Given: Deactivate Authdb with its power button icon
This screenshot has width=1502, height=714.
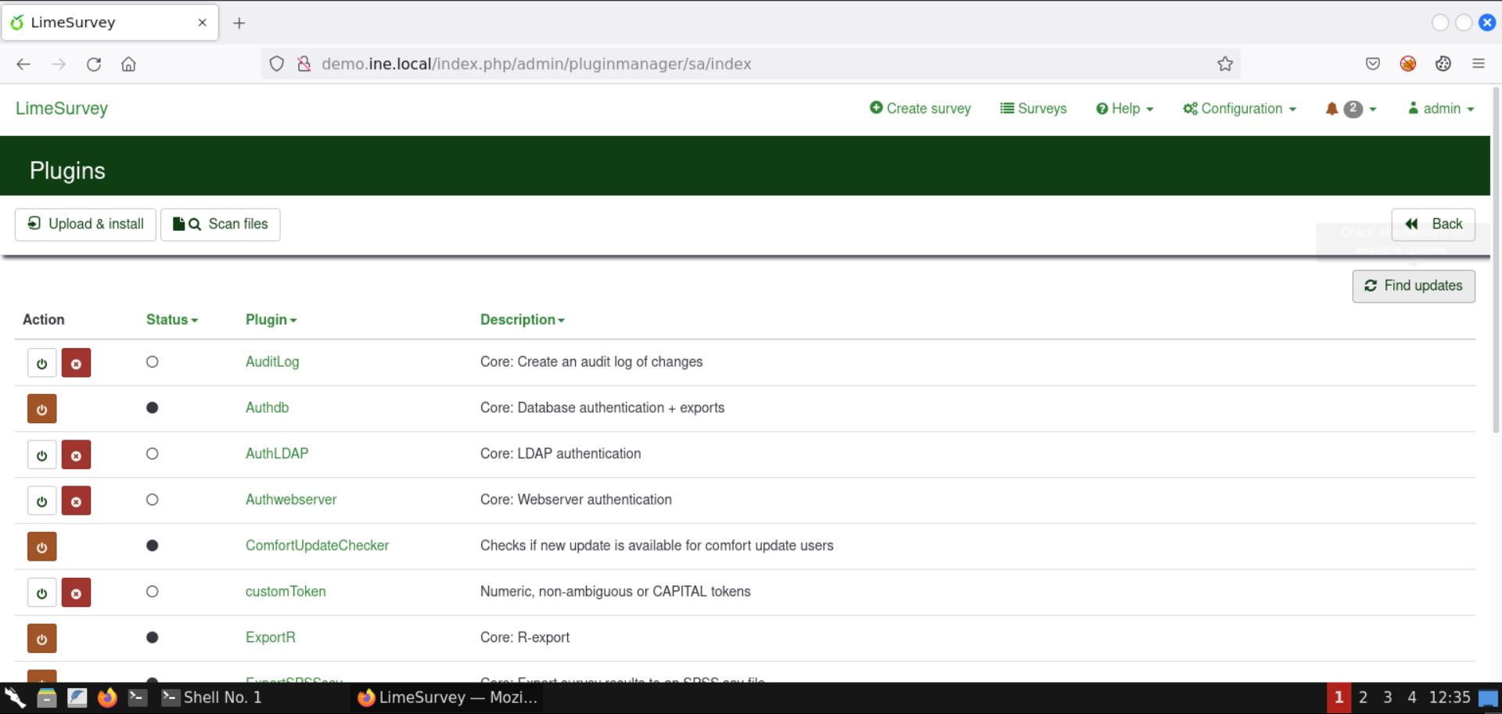Looking at the screenshot, I should [41, 408].
